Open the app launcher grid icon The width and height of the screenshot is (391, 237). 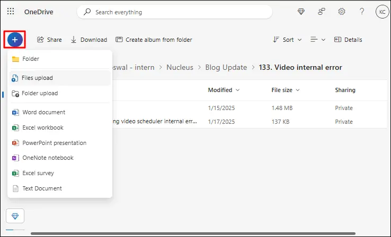11,12
